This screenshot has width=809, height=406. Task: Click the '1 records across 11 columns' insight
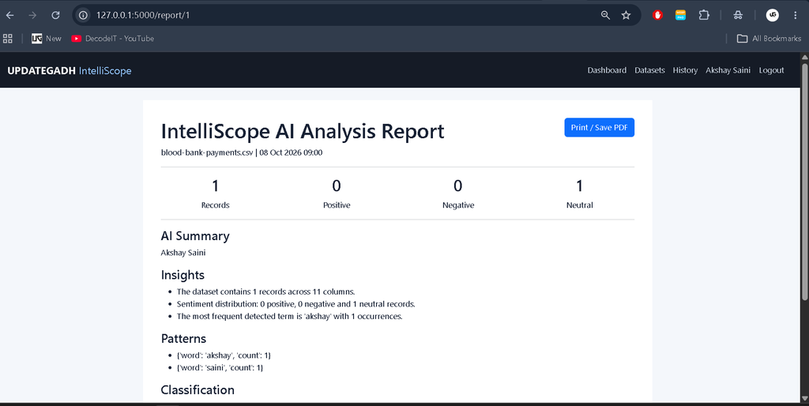[265, 291]
